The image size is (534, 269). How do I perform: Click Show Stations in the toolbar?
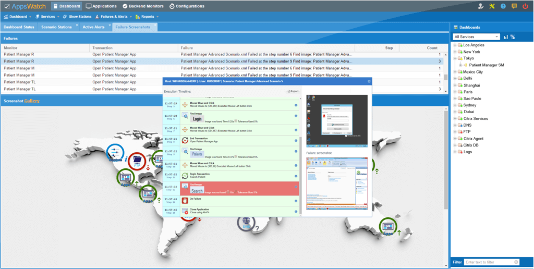coord(77,16)
